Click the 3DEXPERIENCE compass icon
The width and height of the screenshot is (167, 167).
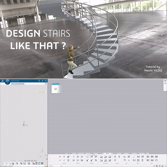click(7, 82)
